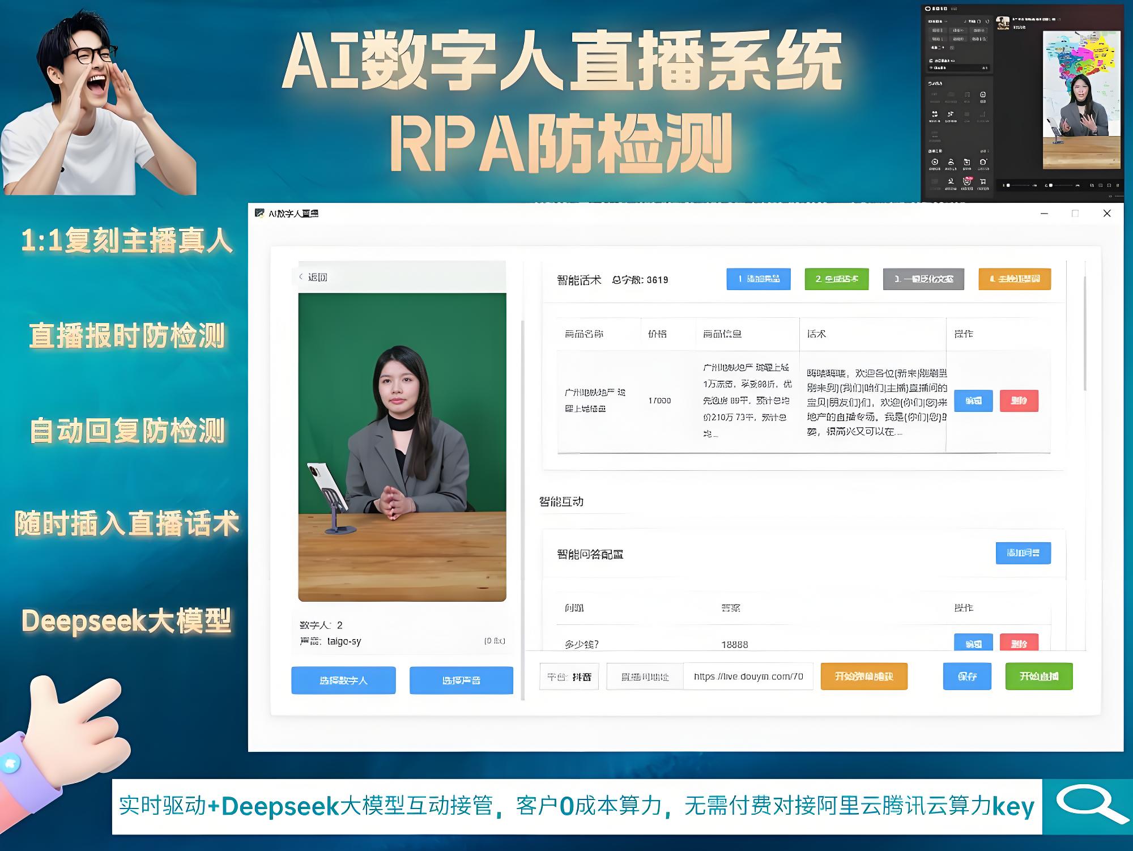Click the blue '1 智能选品' button

[759, 279]
